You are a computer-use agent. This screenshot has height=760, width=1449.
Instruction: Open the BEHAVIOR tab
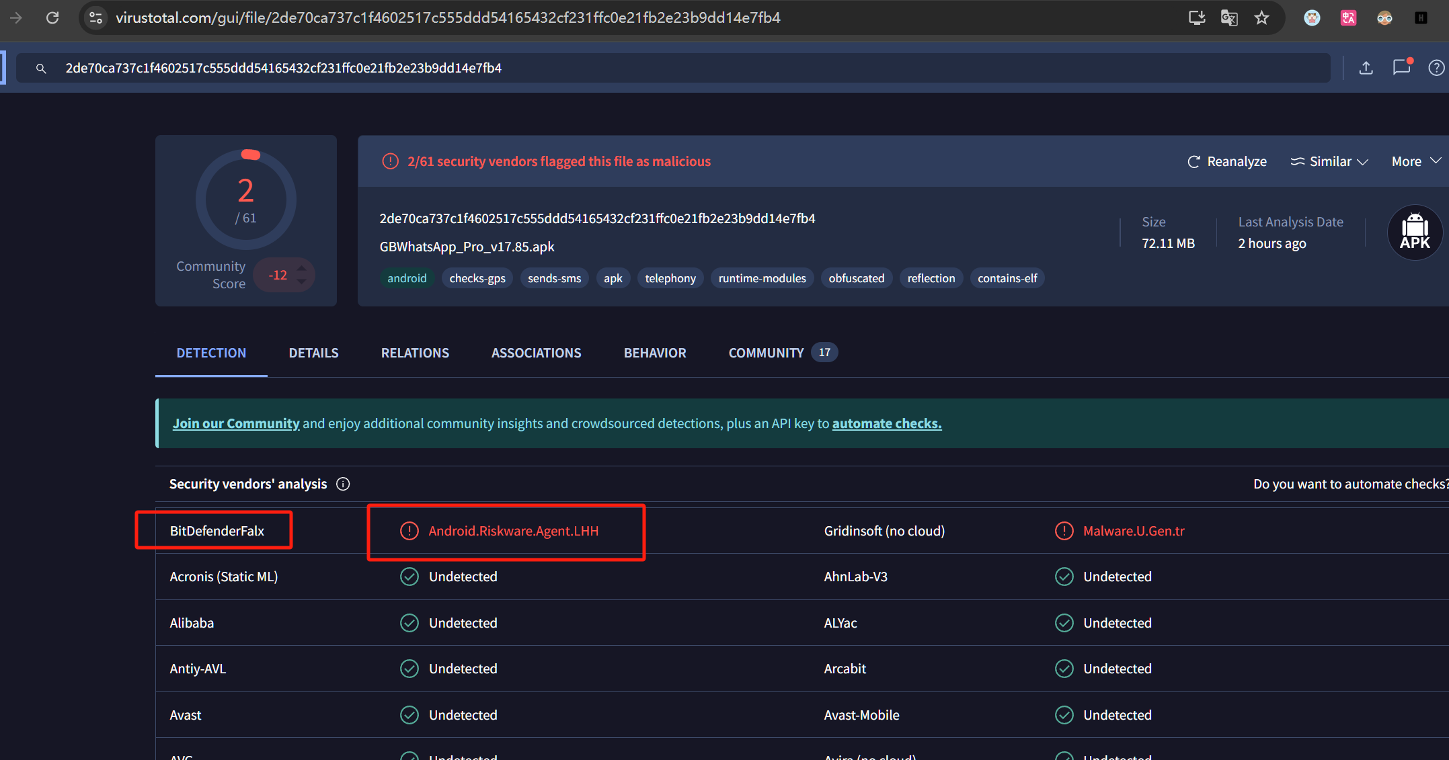(655, 353)
